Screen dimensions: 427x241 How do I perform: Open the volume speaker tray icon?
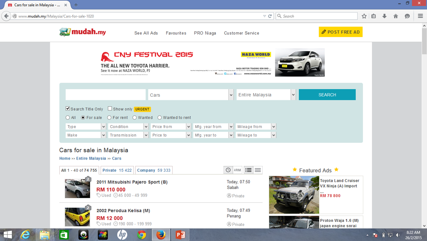tap(398, 235)
